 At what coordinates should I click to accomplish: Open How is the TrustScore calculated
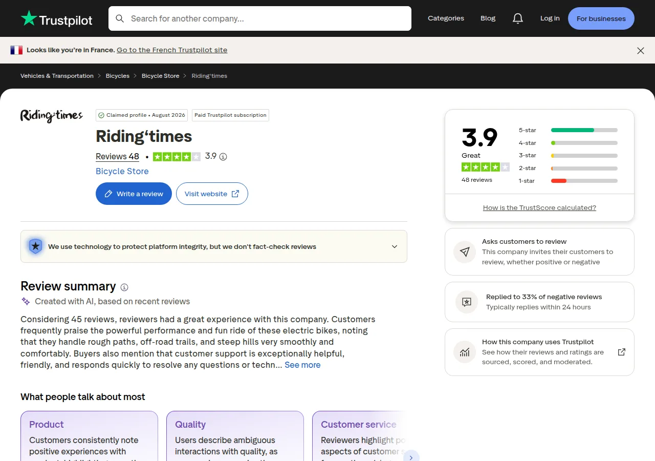pyautogui.click(x=539, y=208)
